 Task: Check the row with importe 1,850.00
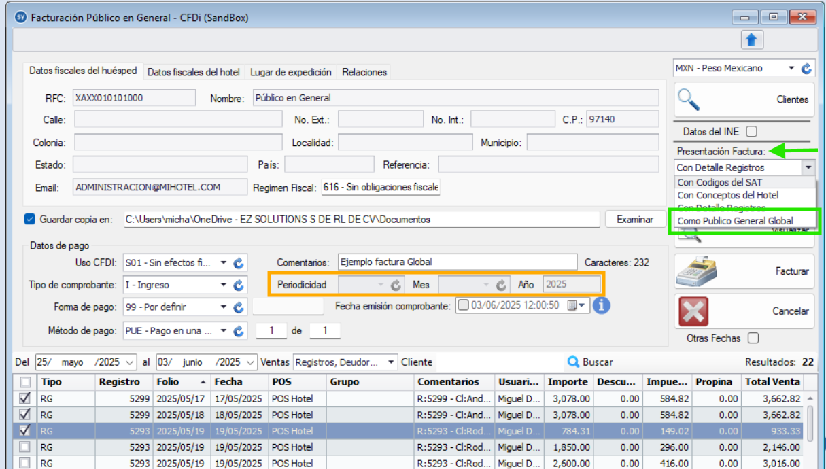25,447
